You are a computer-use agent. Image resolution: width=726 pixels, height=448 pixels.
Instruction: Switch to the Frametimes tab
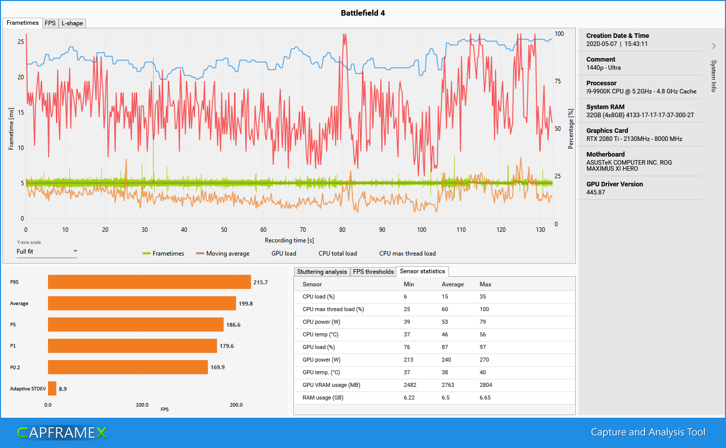[22, 23]
